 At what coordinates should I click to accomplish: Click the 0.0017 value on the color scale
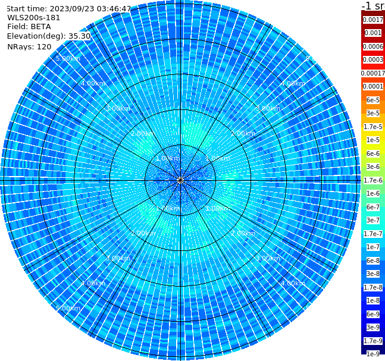pyautogui.click(x=373, y=20)
